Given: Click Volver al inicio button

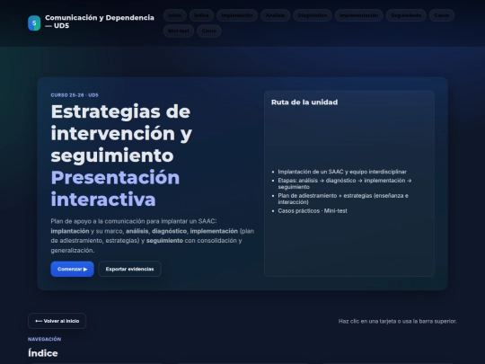Looking at the screenshot, I should pyautogui.click(x=57, y=321).
